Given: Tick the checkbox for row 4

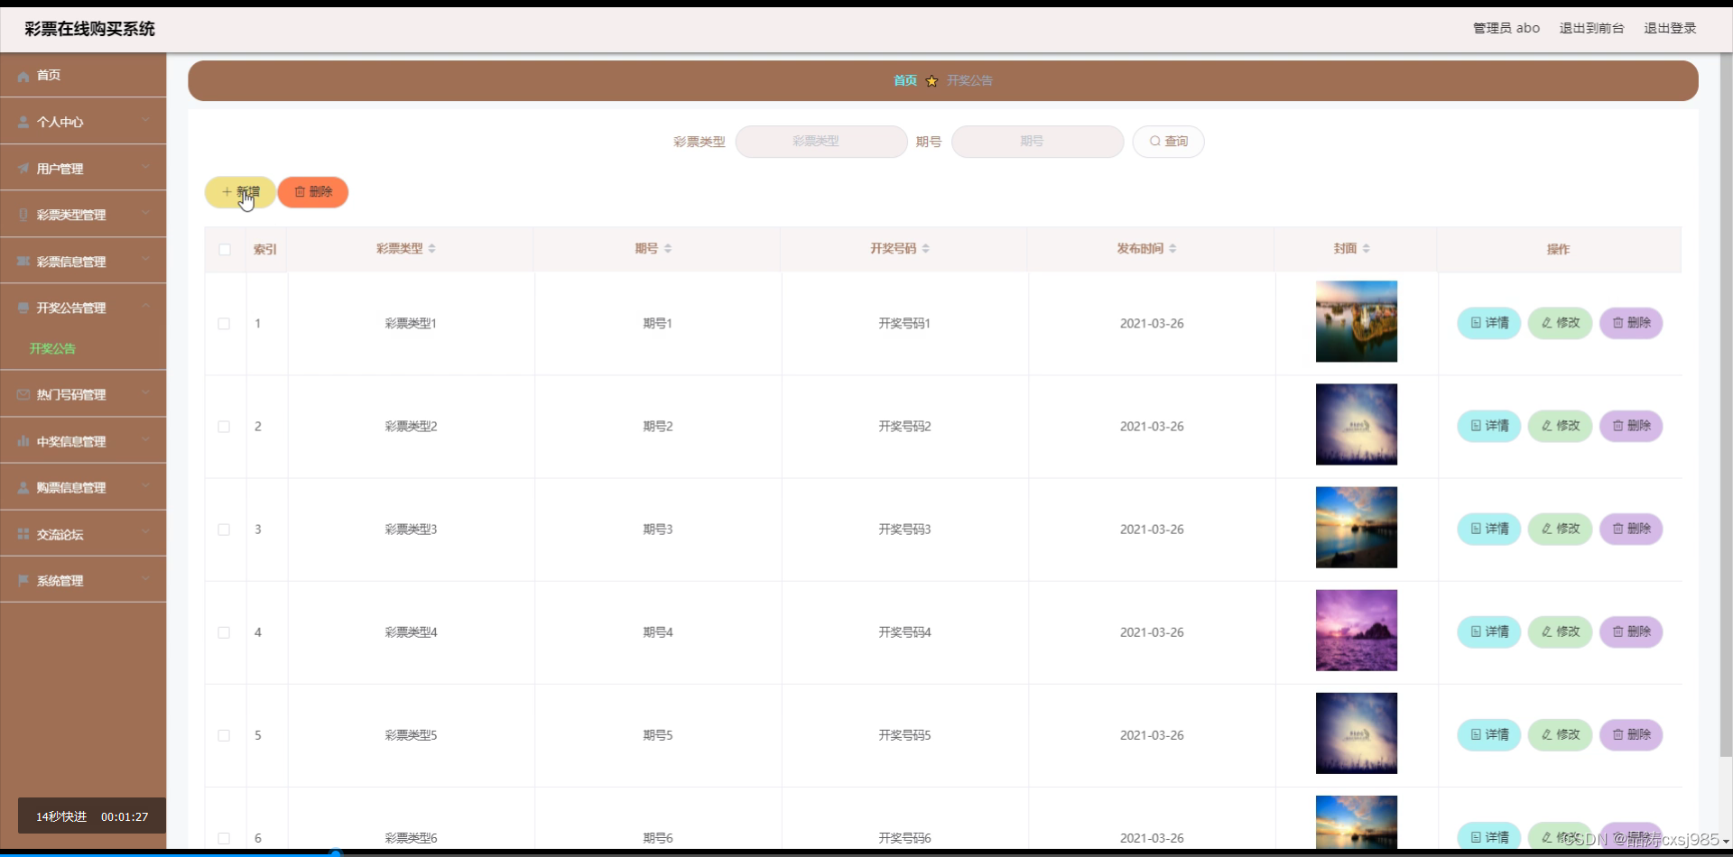Looking at the screenshot, I should (224, 632).
